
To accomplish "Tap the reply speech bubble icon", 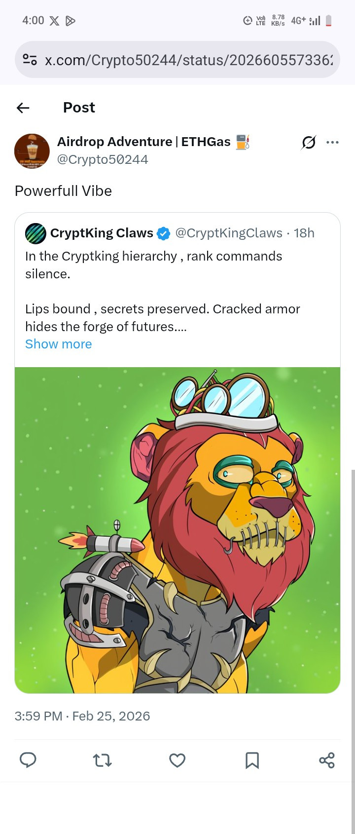I will [28, 760].
